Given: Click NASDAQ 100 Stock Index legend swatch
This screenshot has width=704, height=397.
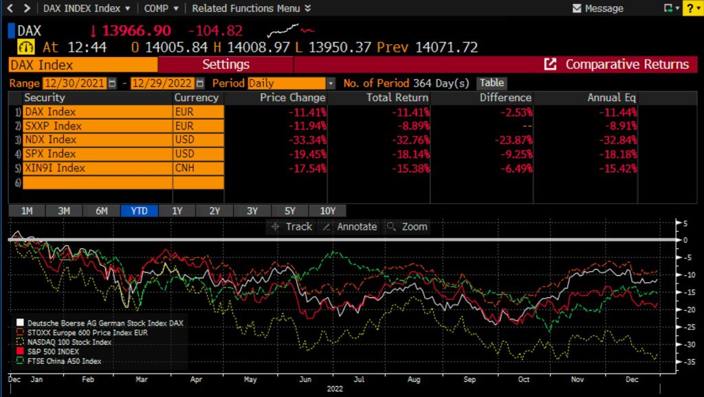Looking at the screenshot, I should (20, 342).
